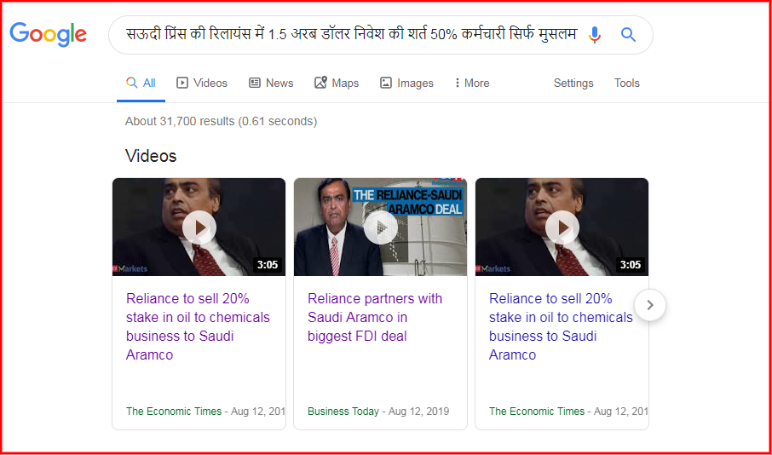Expand the More options menu
The image size is (772, 455).
472,83
